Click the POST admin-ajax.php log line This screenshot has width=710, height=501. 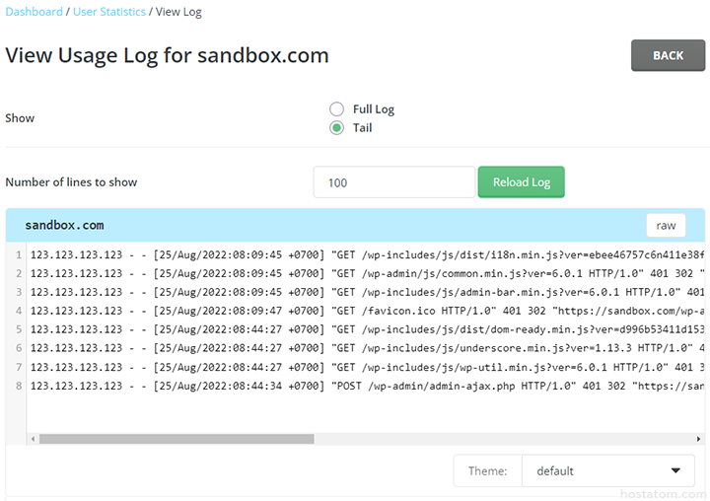coord(365,386)
